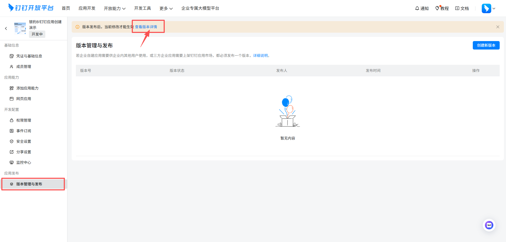Select the 权限管理 lock icon

tap(12, 120)
